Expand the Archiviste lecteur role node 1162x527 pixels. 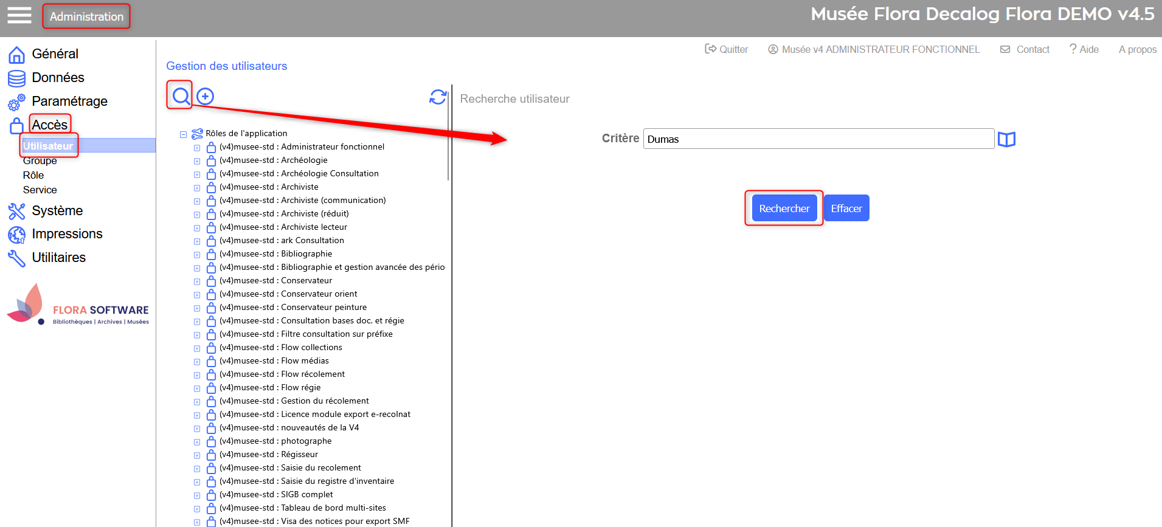pos(197,228)
